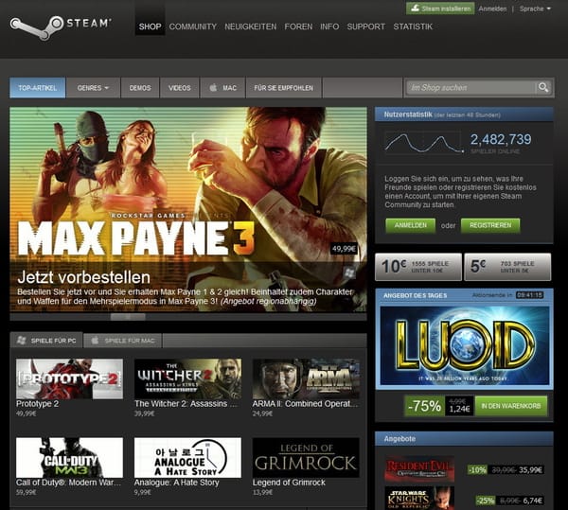Click the 2,482,739 players online number
This screenshot has width=568, height=510.
(x=501, y=139)
